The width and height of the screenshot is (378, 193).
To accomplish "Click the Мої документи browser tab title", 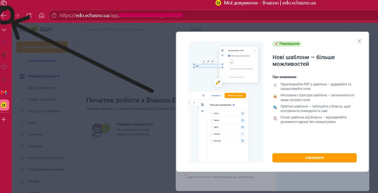I will pyautogui.click(x=270, y=3).
